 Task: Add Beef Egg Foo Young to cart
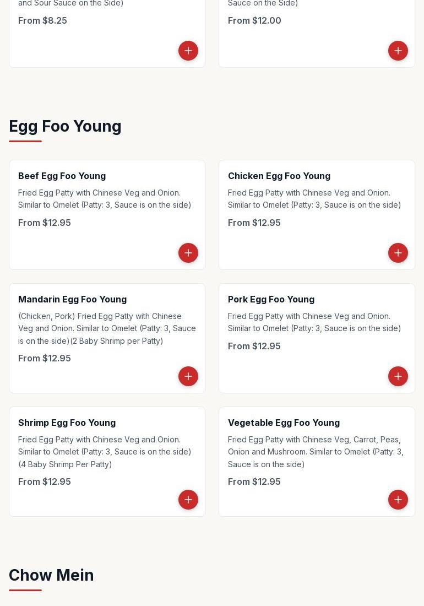pos(188,253)
